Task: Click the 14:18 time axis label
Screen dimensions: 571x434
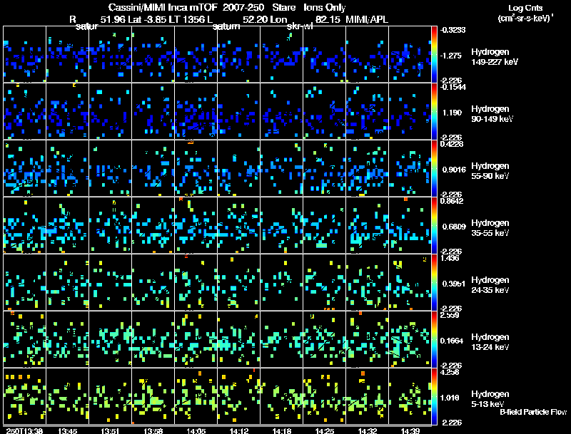Action: click(x=281, y=430)
